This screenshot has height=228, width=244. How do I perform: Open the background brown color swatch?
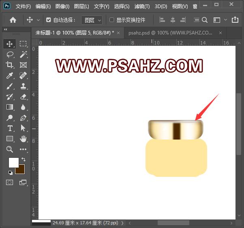point(21,170)
